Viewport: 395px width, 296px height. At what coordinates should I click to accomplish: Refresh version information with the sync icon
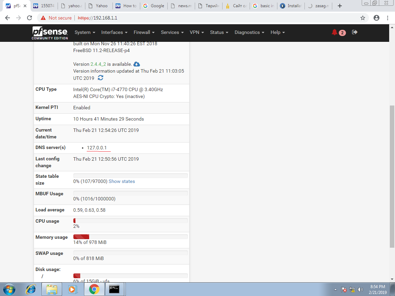[x=100, y=78]
